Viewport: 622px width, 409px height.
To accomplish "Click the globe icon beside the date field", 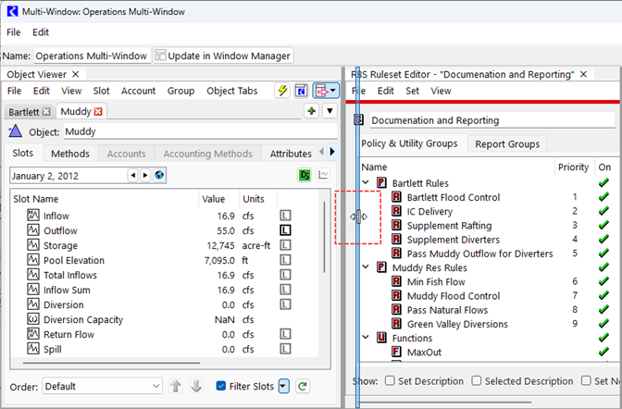I will point(159,175).
